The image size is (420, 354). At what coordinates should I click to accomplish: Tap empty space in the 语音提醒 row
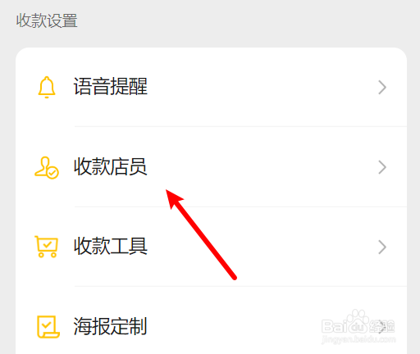[260, 88]
